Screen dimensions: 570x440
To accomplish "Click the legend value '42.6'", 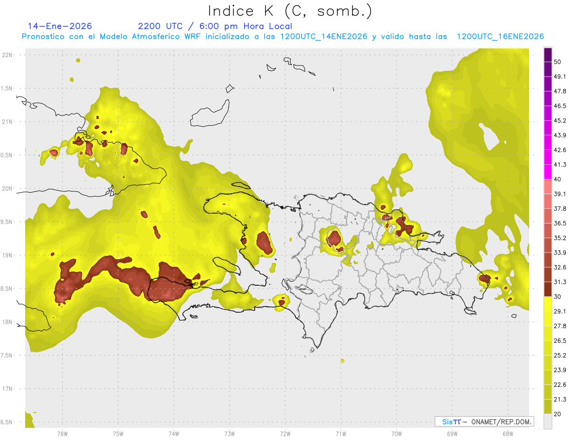I will click(x=560, y=150).
